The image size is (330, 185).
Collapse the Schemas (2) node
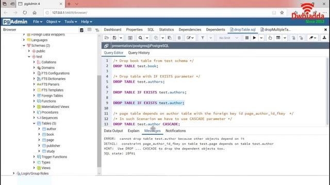tap(24, 46)
